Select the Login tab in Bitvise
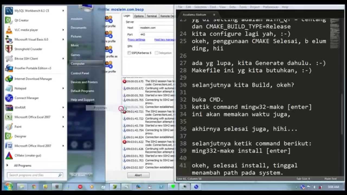Viewport: 347px width, 195px height. click(x=127, y=16)
